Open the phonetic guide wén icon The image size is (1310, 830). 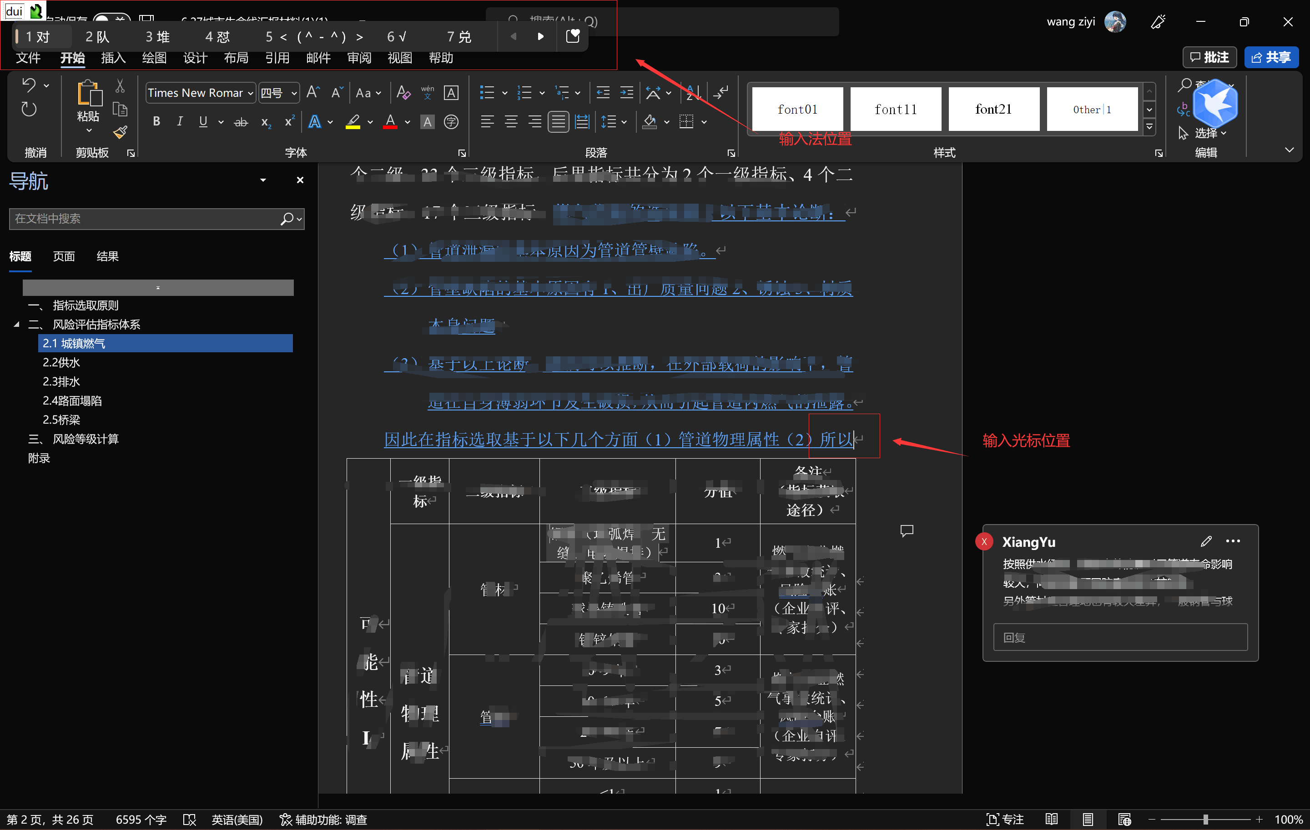tap(428, 92)
